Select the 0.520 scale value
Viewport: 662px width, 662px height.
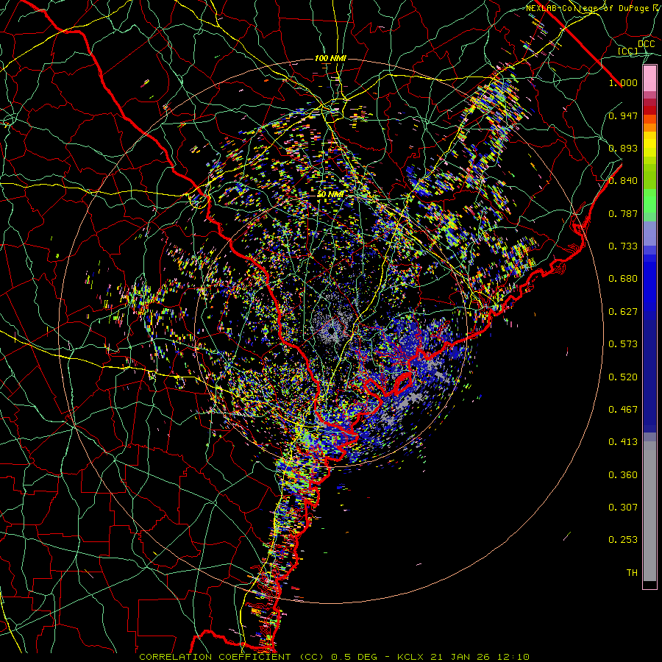coord(623,377)
